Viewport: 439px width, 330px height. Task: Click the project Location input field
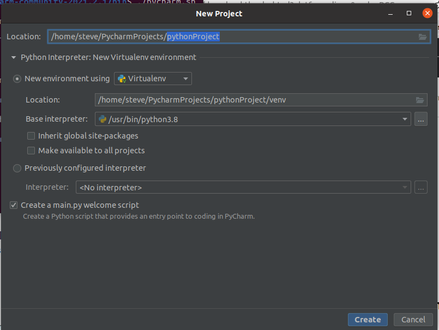click(x=239, y=37)
